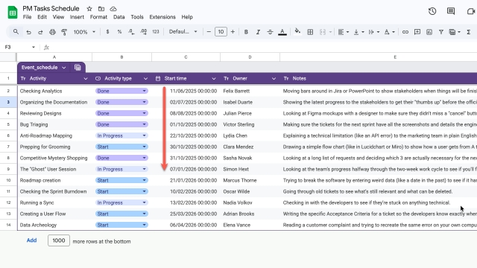
Task: Insert a link
Action: coord(405,31)
